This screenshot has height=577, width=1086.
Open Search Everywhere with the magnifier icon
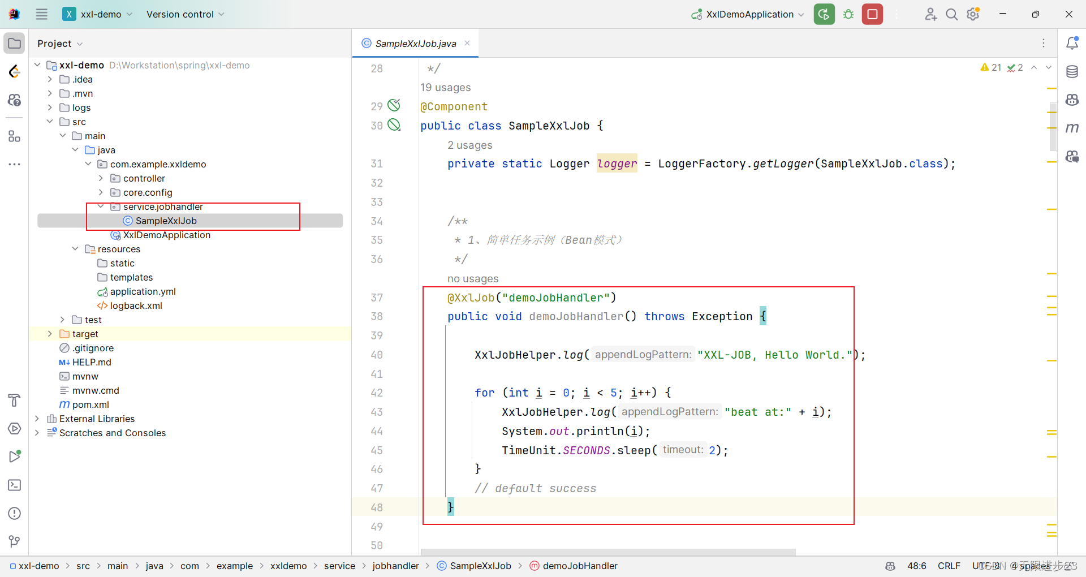click(x=951, y=14)
